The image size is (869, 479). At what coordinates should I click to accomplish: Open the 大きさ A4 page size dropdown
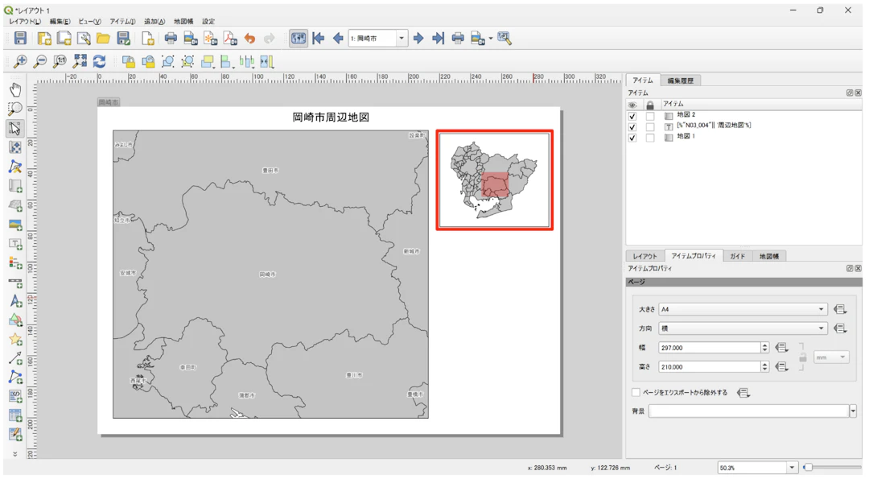coord(742,309)
